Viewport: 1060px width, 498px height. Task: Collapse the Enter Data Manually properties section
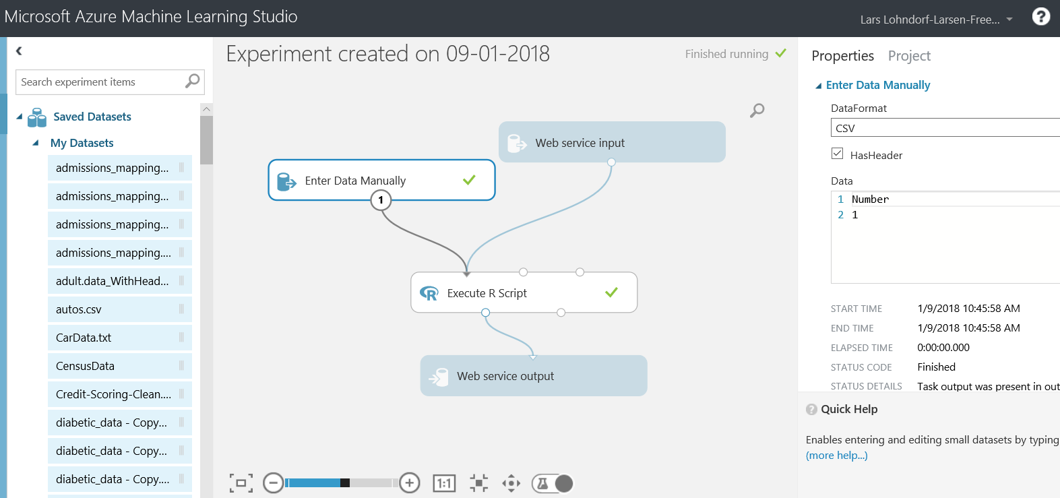point(819,86)
